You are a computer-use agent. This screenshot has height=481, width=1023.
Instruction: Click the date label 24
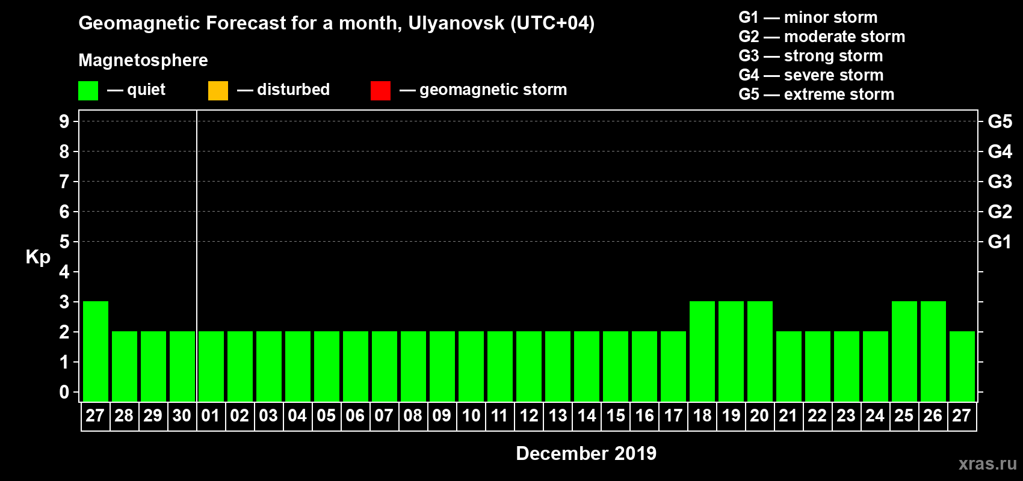click(x=875, y=416)
